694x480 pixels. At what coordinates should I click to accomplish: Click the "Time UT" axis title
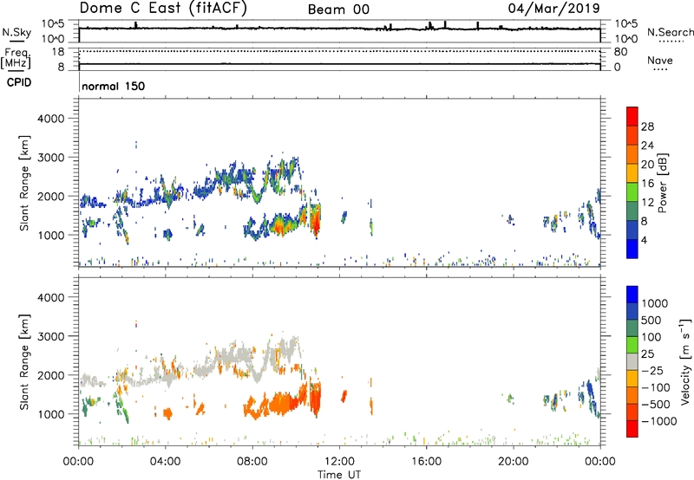(339, 475)
